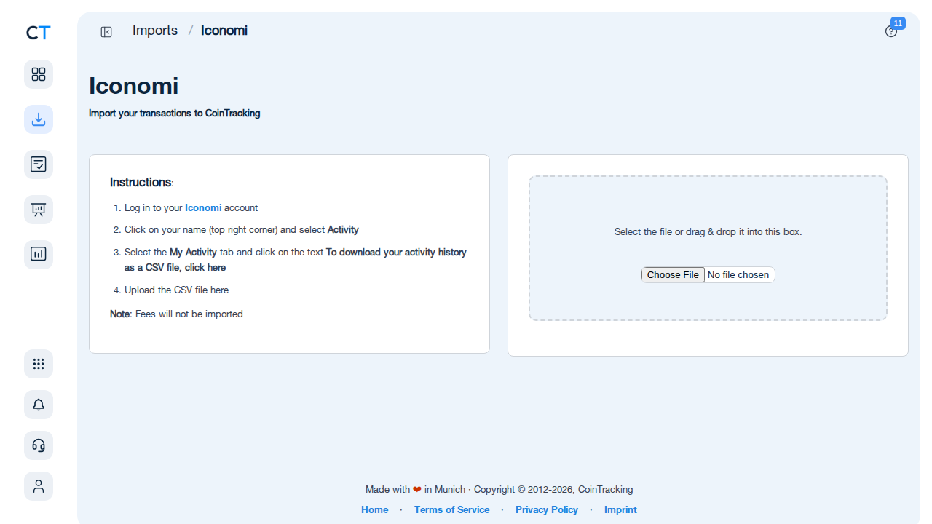Open notifications bell icon

[x=39, y=405]
